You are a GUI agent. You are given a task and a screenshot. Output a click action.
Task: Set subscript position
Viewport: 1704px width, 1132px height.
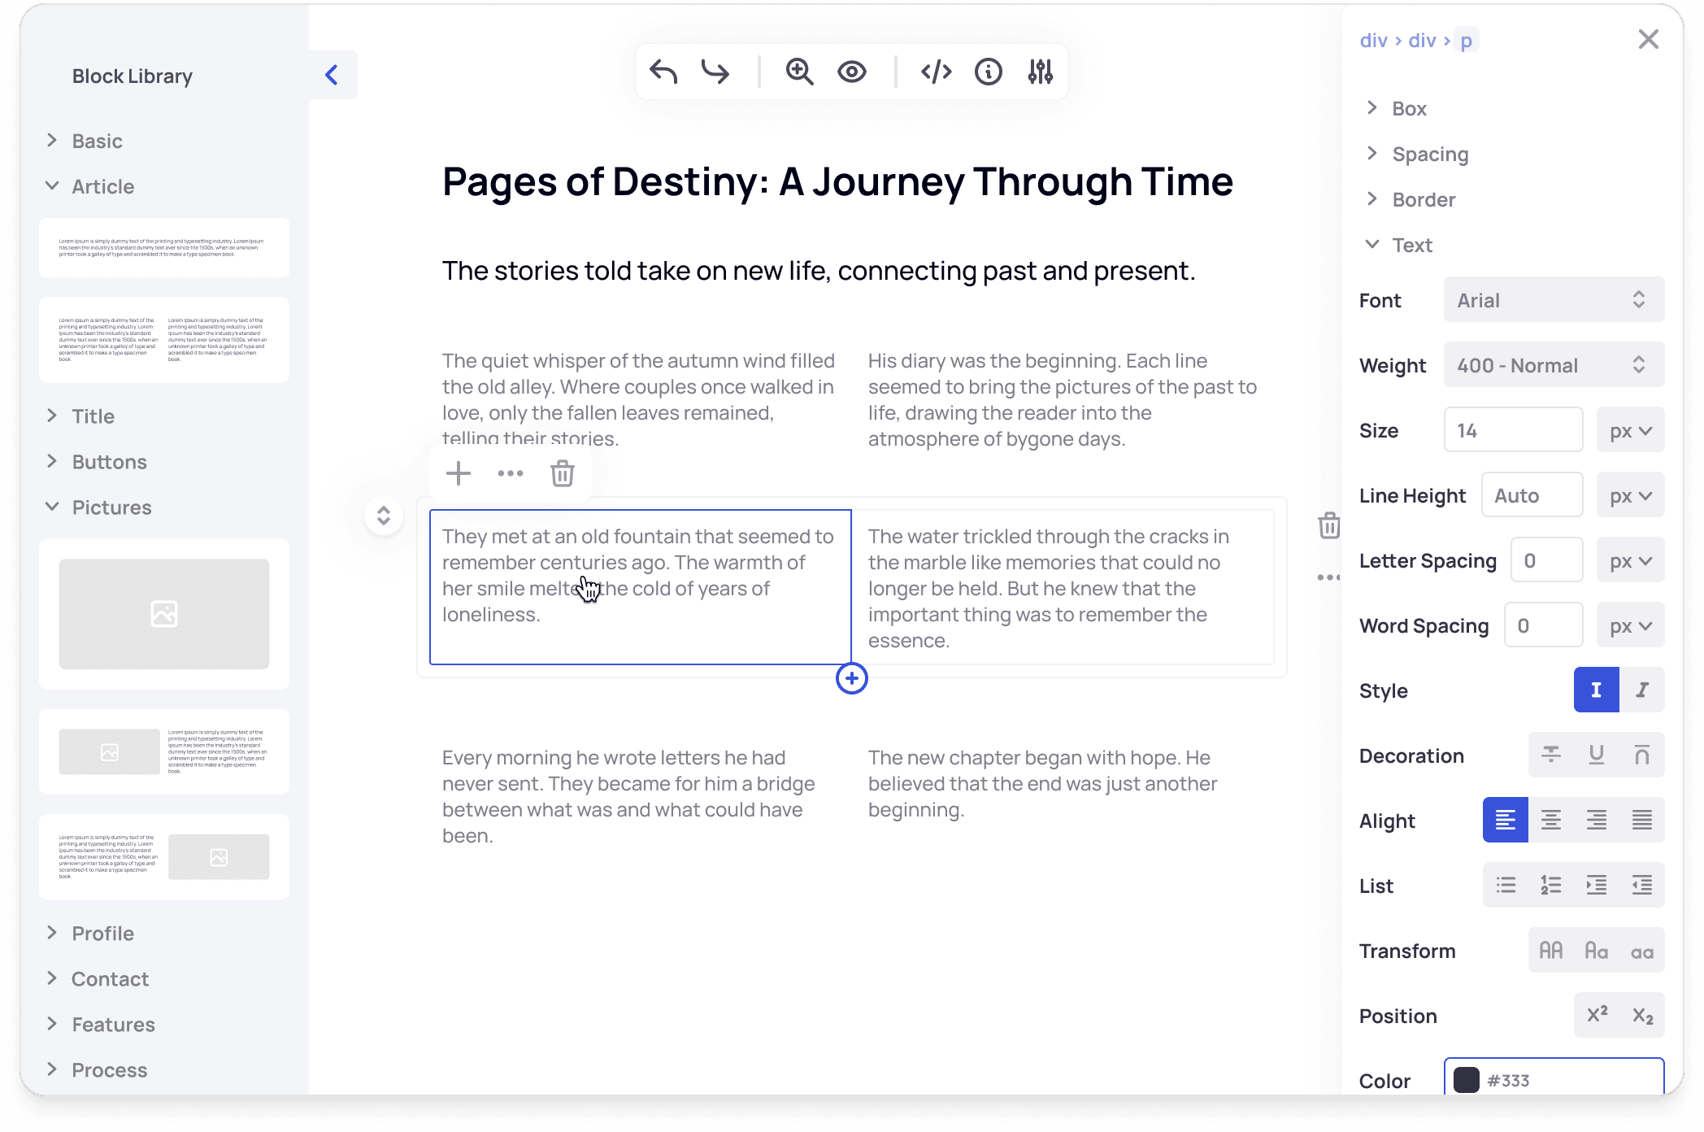pos(1642,1015)
